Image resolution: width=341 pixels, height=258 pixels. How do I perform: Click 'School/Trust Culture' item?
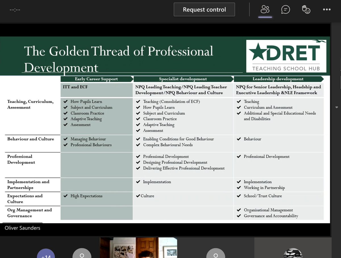pyautogui.click(x=263, y=196)
